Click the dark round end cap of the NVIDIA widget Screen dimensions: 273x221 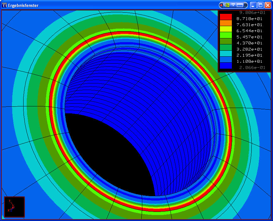pos(245,5)
